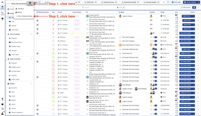The width and height of the screenshot is (201, 116).
Task: Show more filter chips with right arrow
Action: tap(164, 2)
